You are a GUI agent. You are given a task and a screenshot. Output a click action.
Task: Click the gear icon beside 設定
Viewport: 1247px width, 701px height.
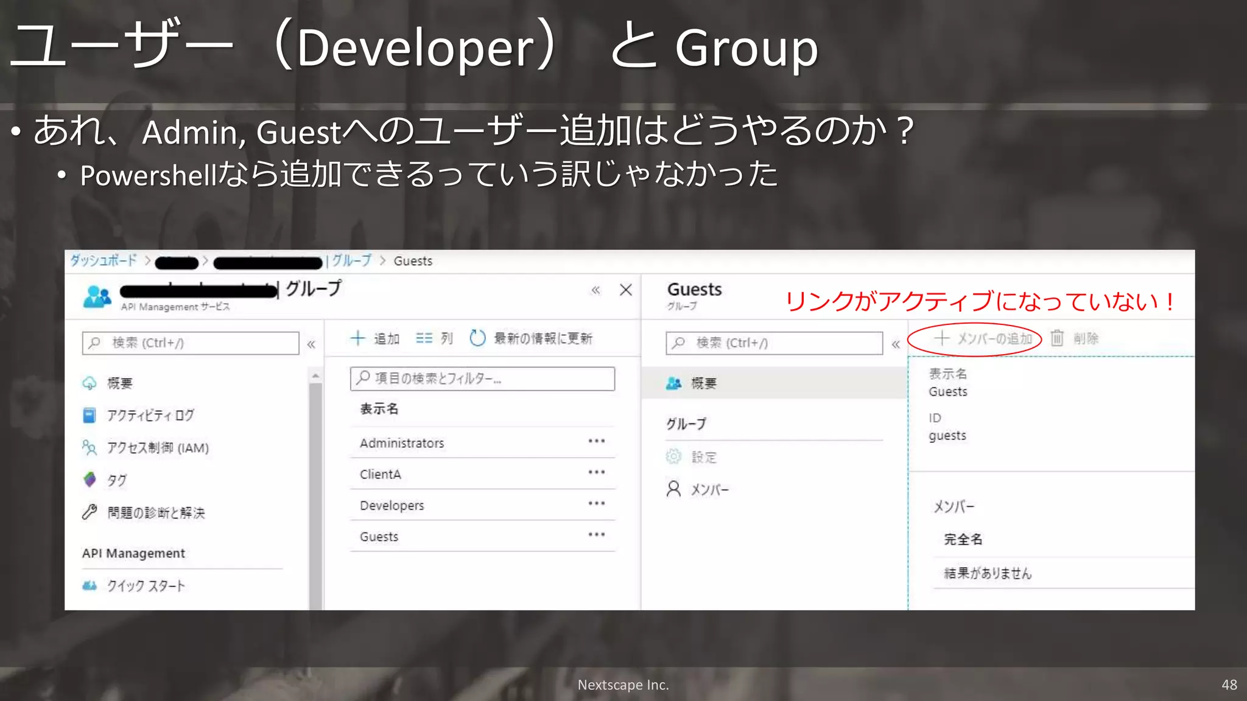coord(673,456)
